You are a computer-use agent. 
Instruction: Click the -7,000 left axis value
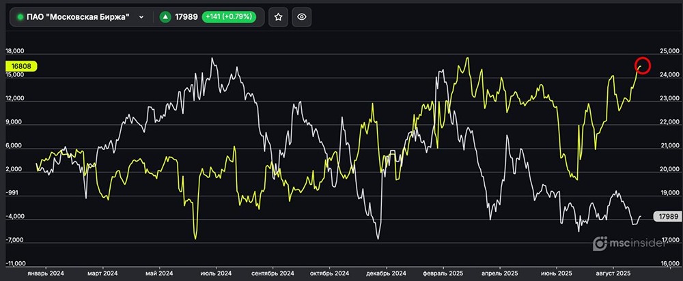[15, 240]
